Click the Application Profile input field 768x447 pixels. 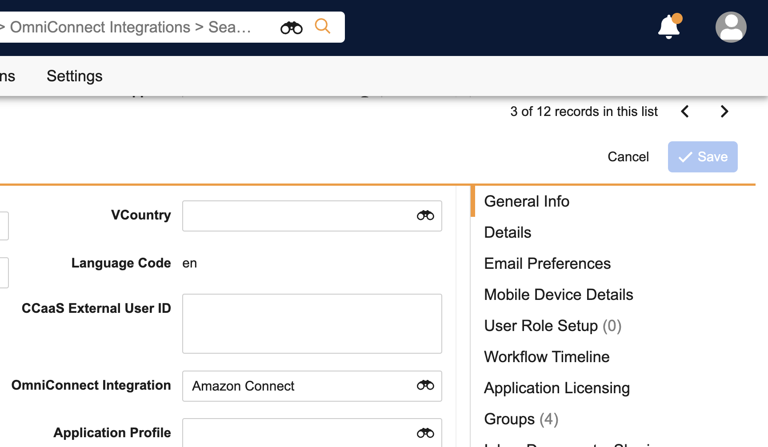tap(312, 433)
